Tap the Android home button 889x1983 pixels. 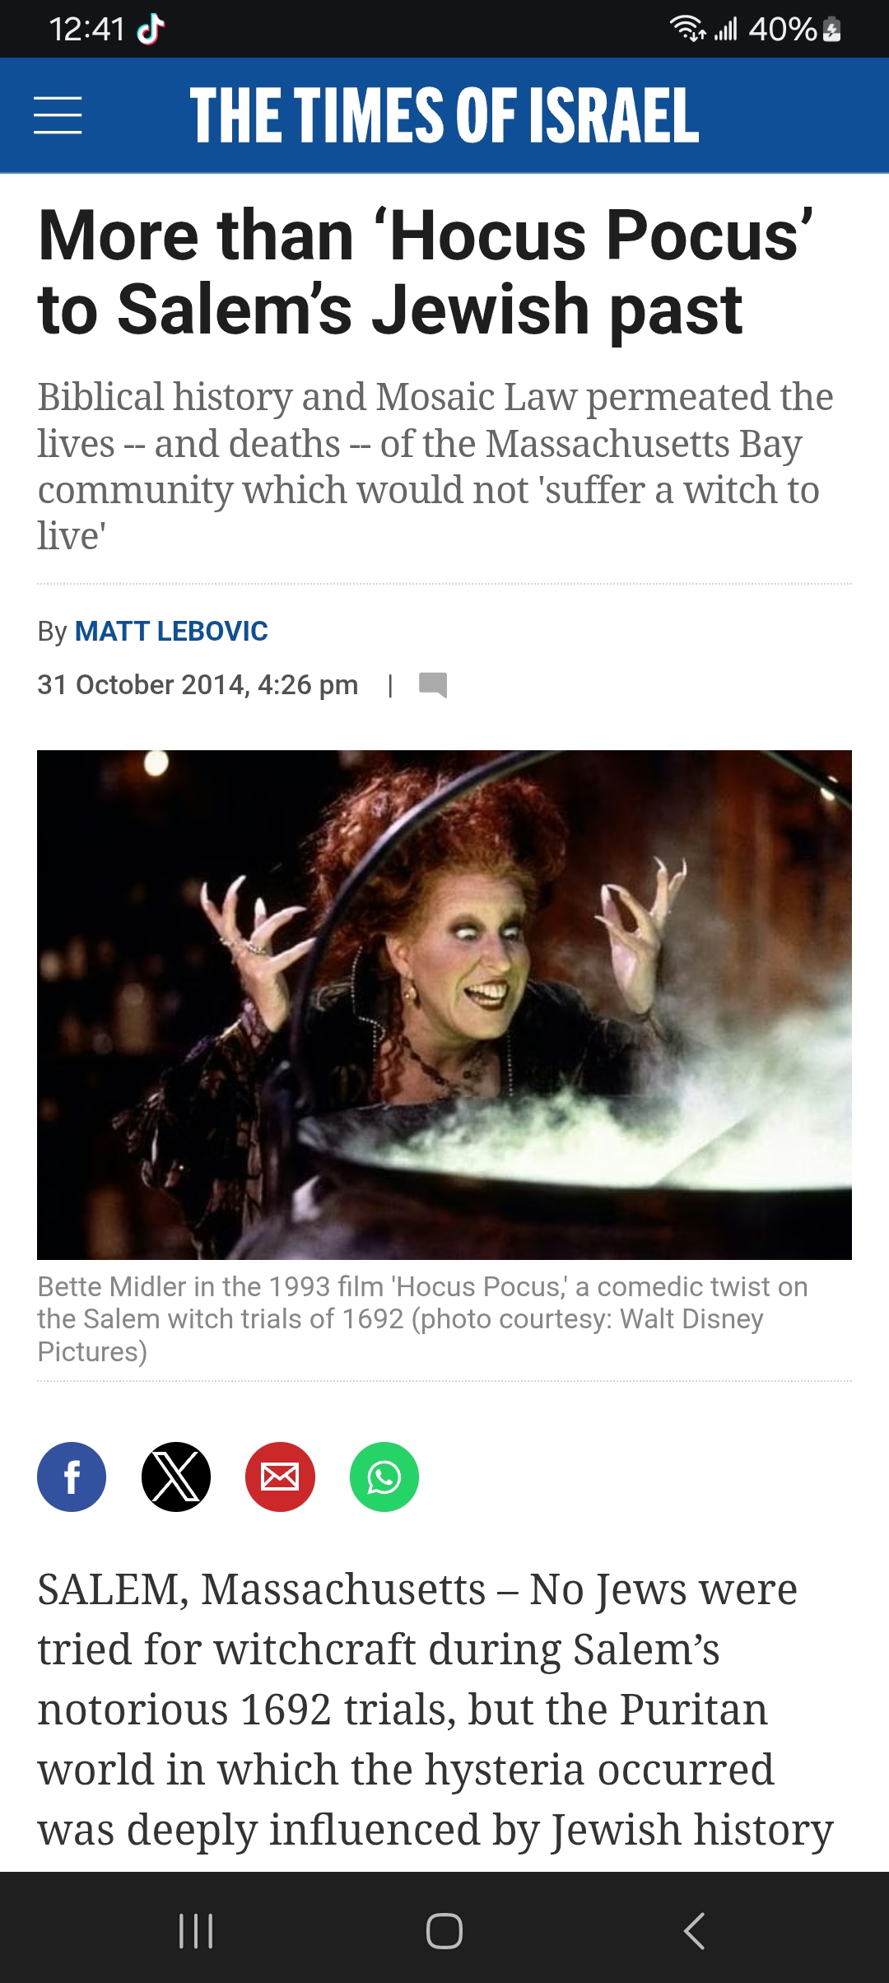tap(444, 1930)
